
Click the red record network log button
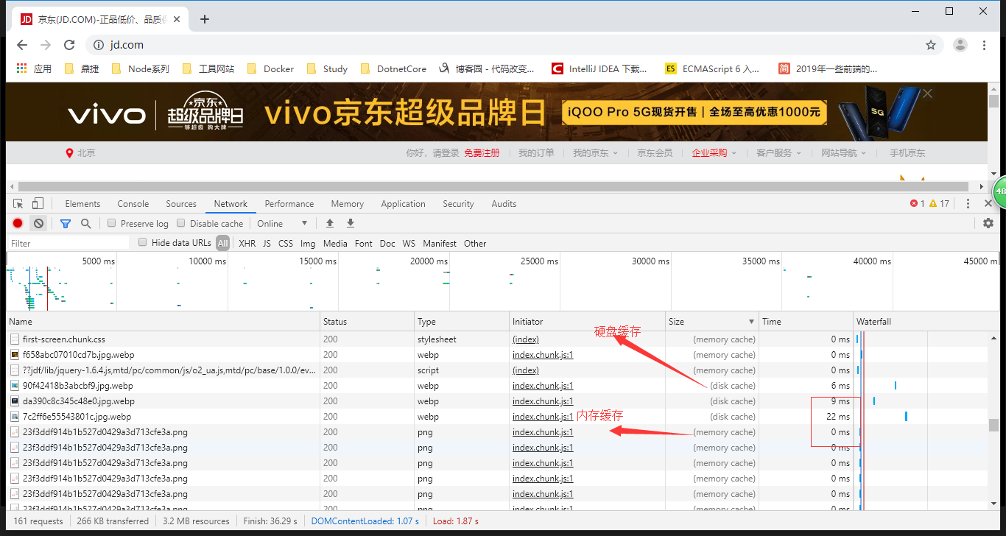pos(18,223)
